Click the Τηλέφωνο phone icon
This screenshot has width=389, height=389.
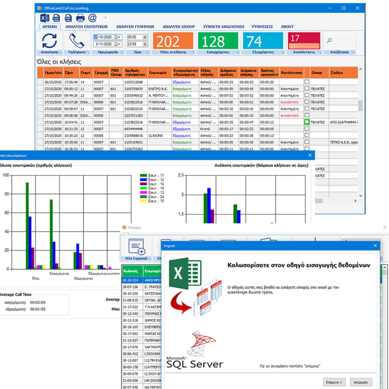[77, 41]
